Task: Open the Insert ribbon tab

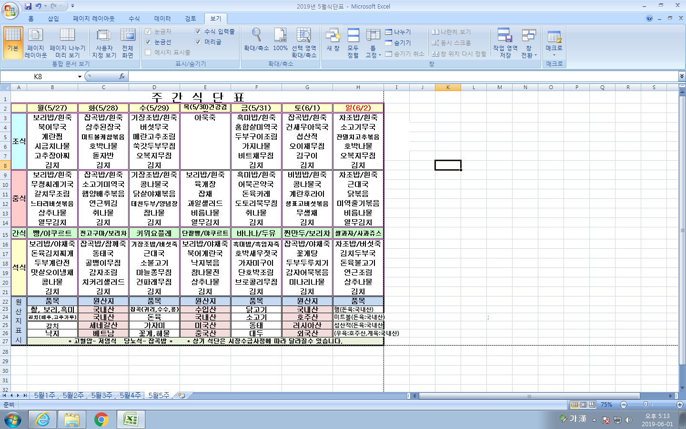Action: [53, 19]
